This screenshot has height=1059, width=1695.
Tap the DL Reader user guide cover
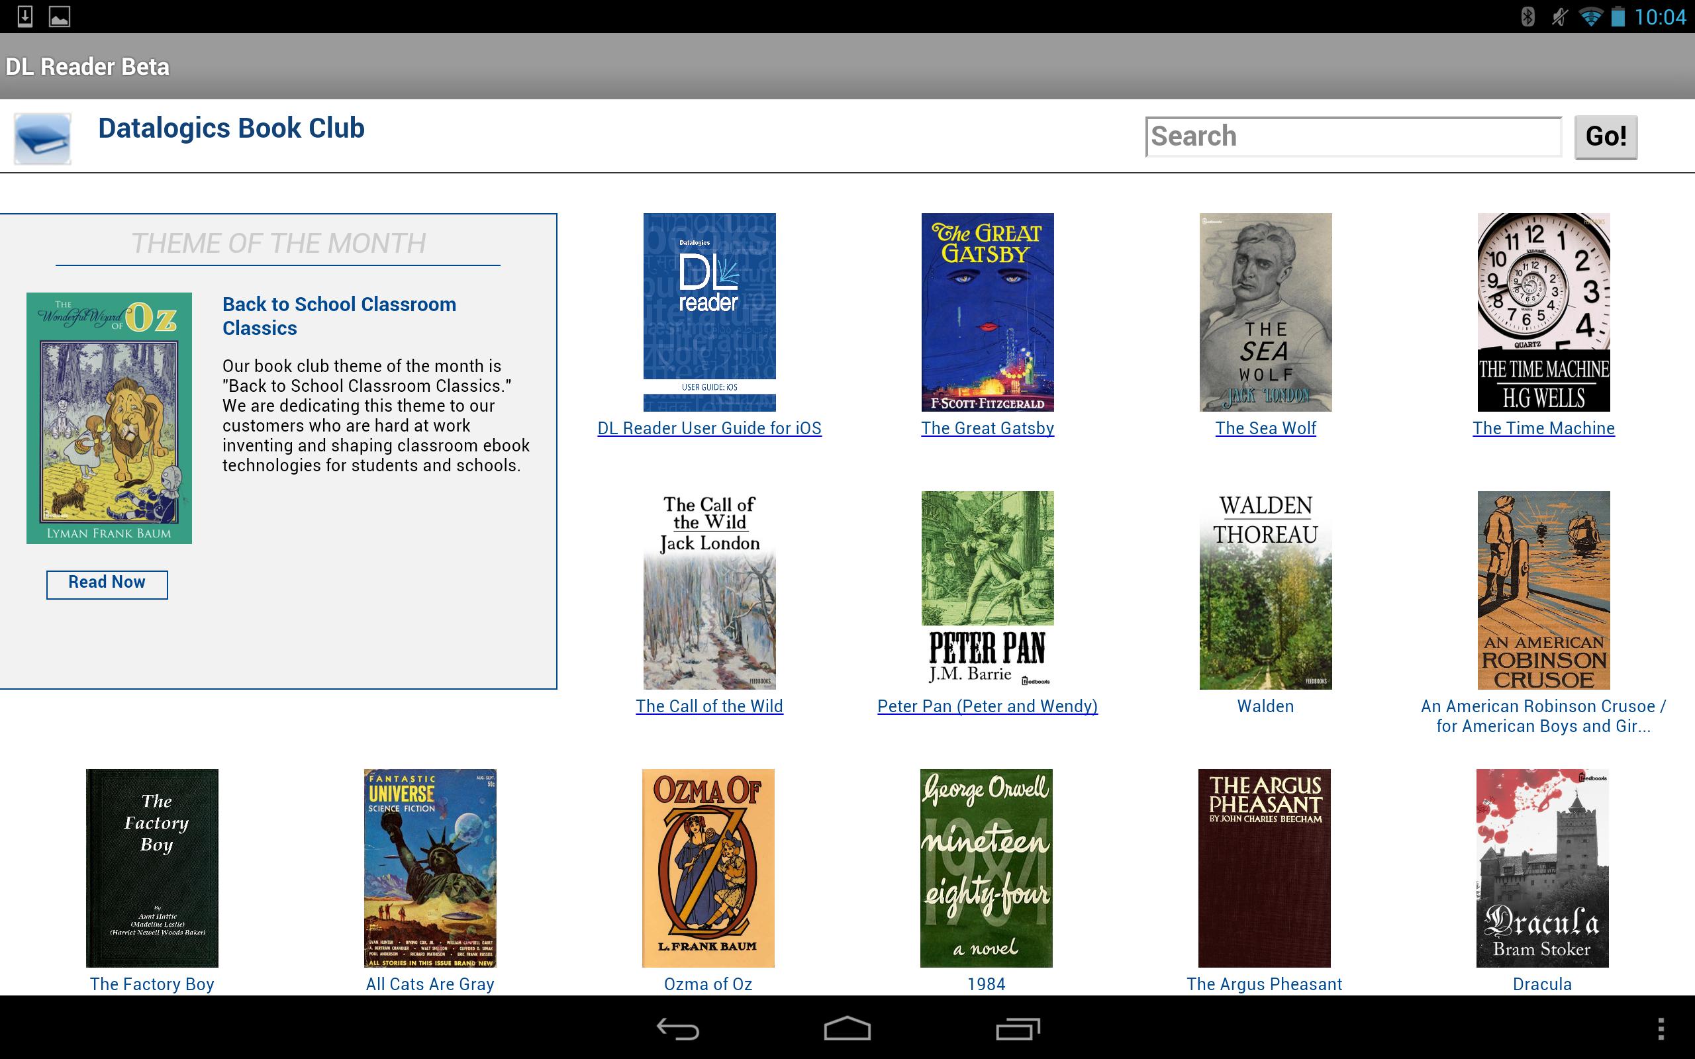(x=710, y=312)
